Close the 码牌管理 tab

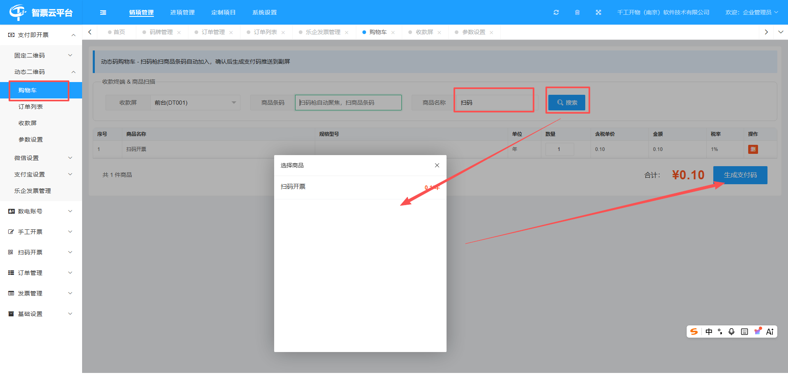(x=179, y=32)
